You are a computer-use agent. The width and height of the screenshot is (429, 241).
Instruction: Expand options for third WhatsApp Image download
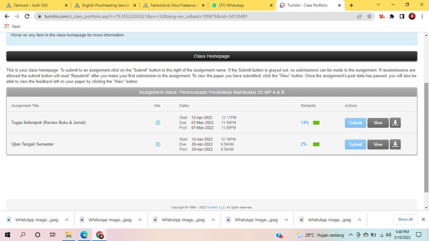(213, 220)
